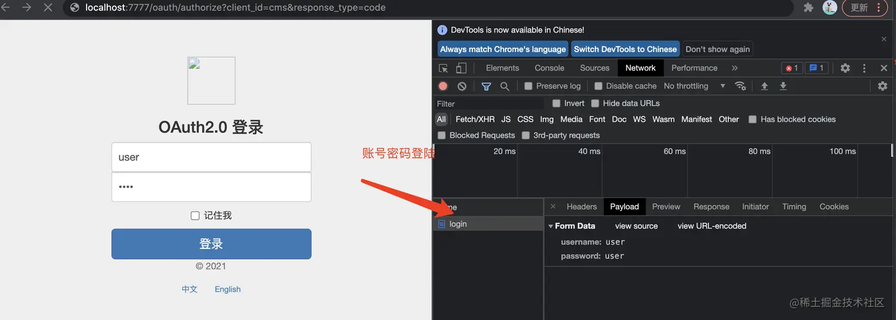Open the request Cookies tab
Screen dimensions: 896x320
[834, 207]
